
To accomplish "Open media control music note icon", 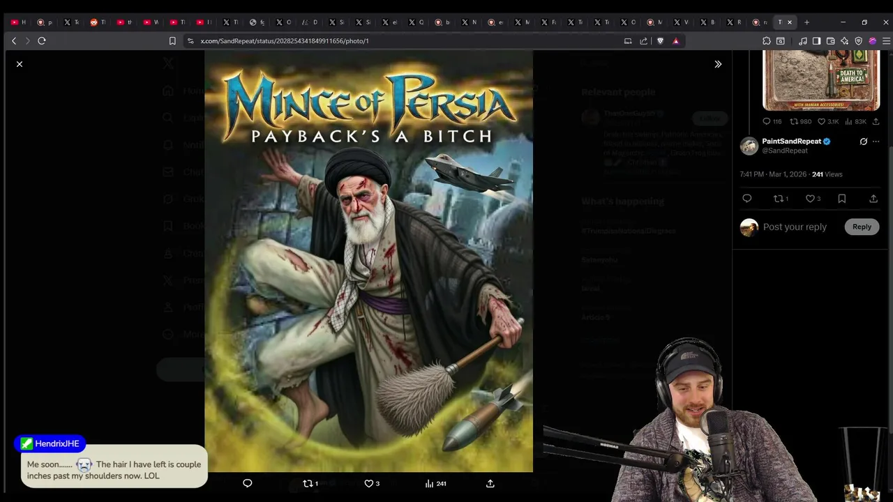I will [802, 41].
